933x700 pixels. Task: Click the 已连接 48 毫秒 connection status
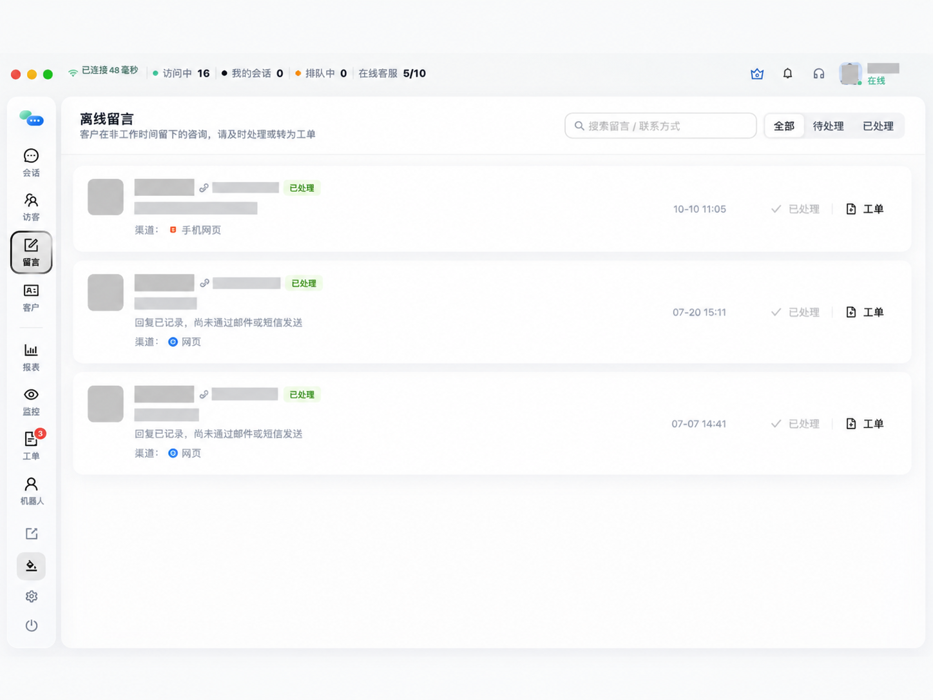tap(103, 70)
